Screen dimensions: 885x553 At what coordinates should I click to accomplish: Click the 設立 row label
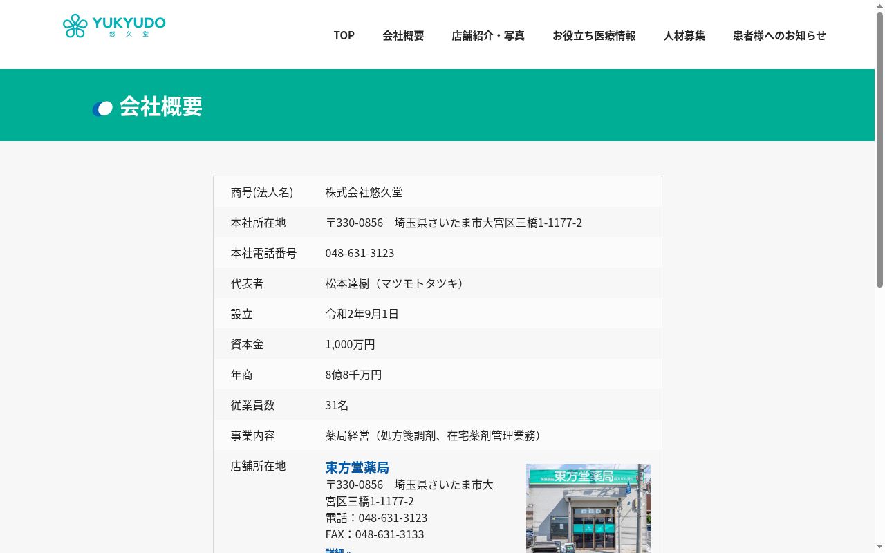point(241,314)
